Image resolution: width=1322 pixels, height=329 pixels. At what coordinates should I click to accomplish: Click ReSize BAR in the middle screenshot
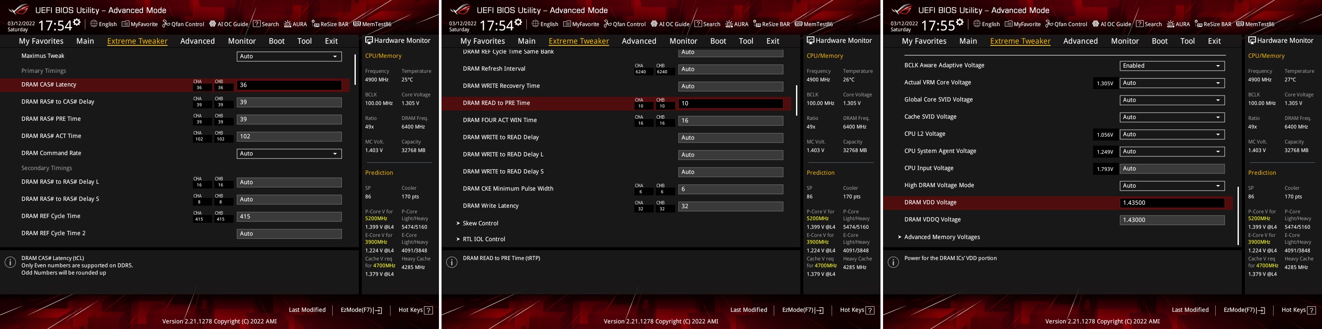[771, 24]
